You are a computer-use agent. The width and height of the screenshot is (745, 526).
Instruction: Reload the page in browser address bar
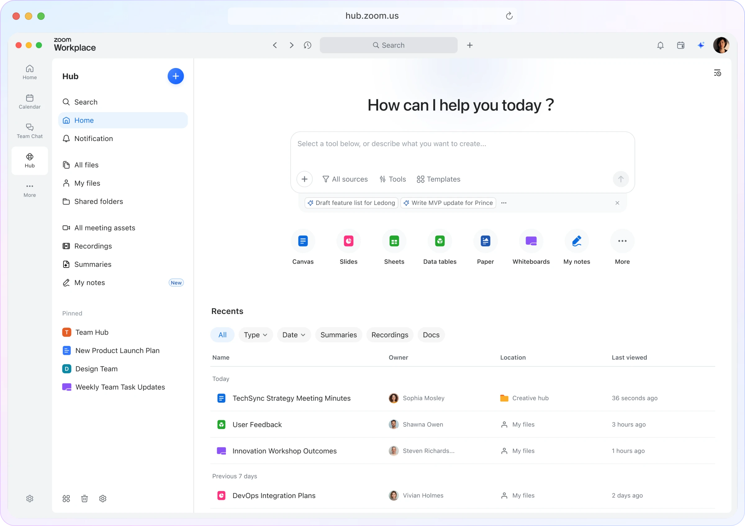(x=509, y=16)
